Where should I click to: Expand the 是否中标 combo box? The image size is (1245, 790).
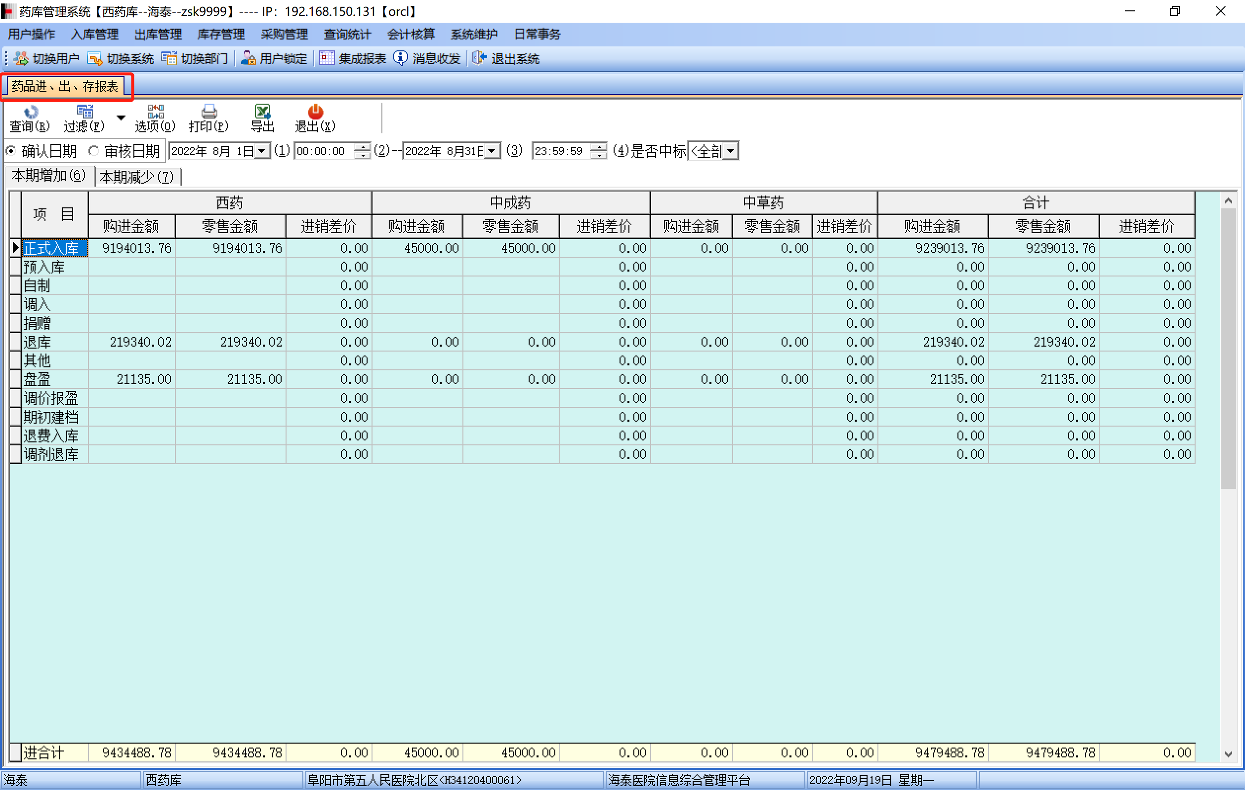point(731,152)
